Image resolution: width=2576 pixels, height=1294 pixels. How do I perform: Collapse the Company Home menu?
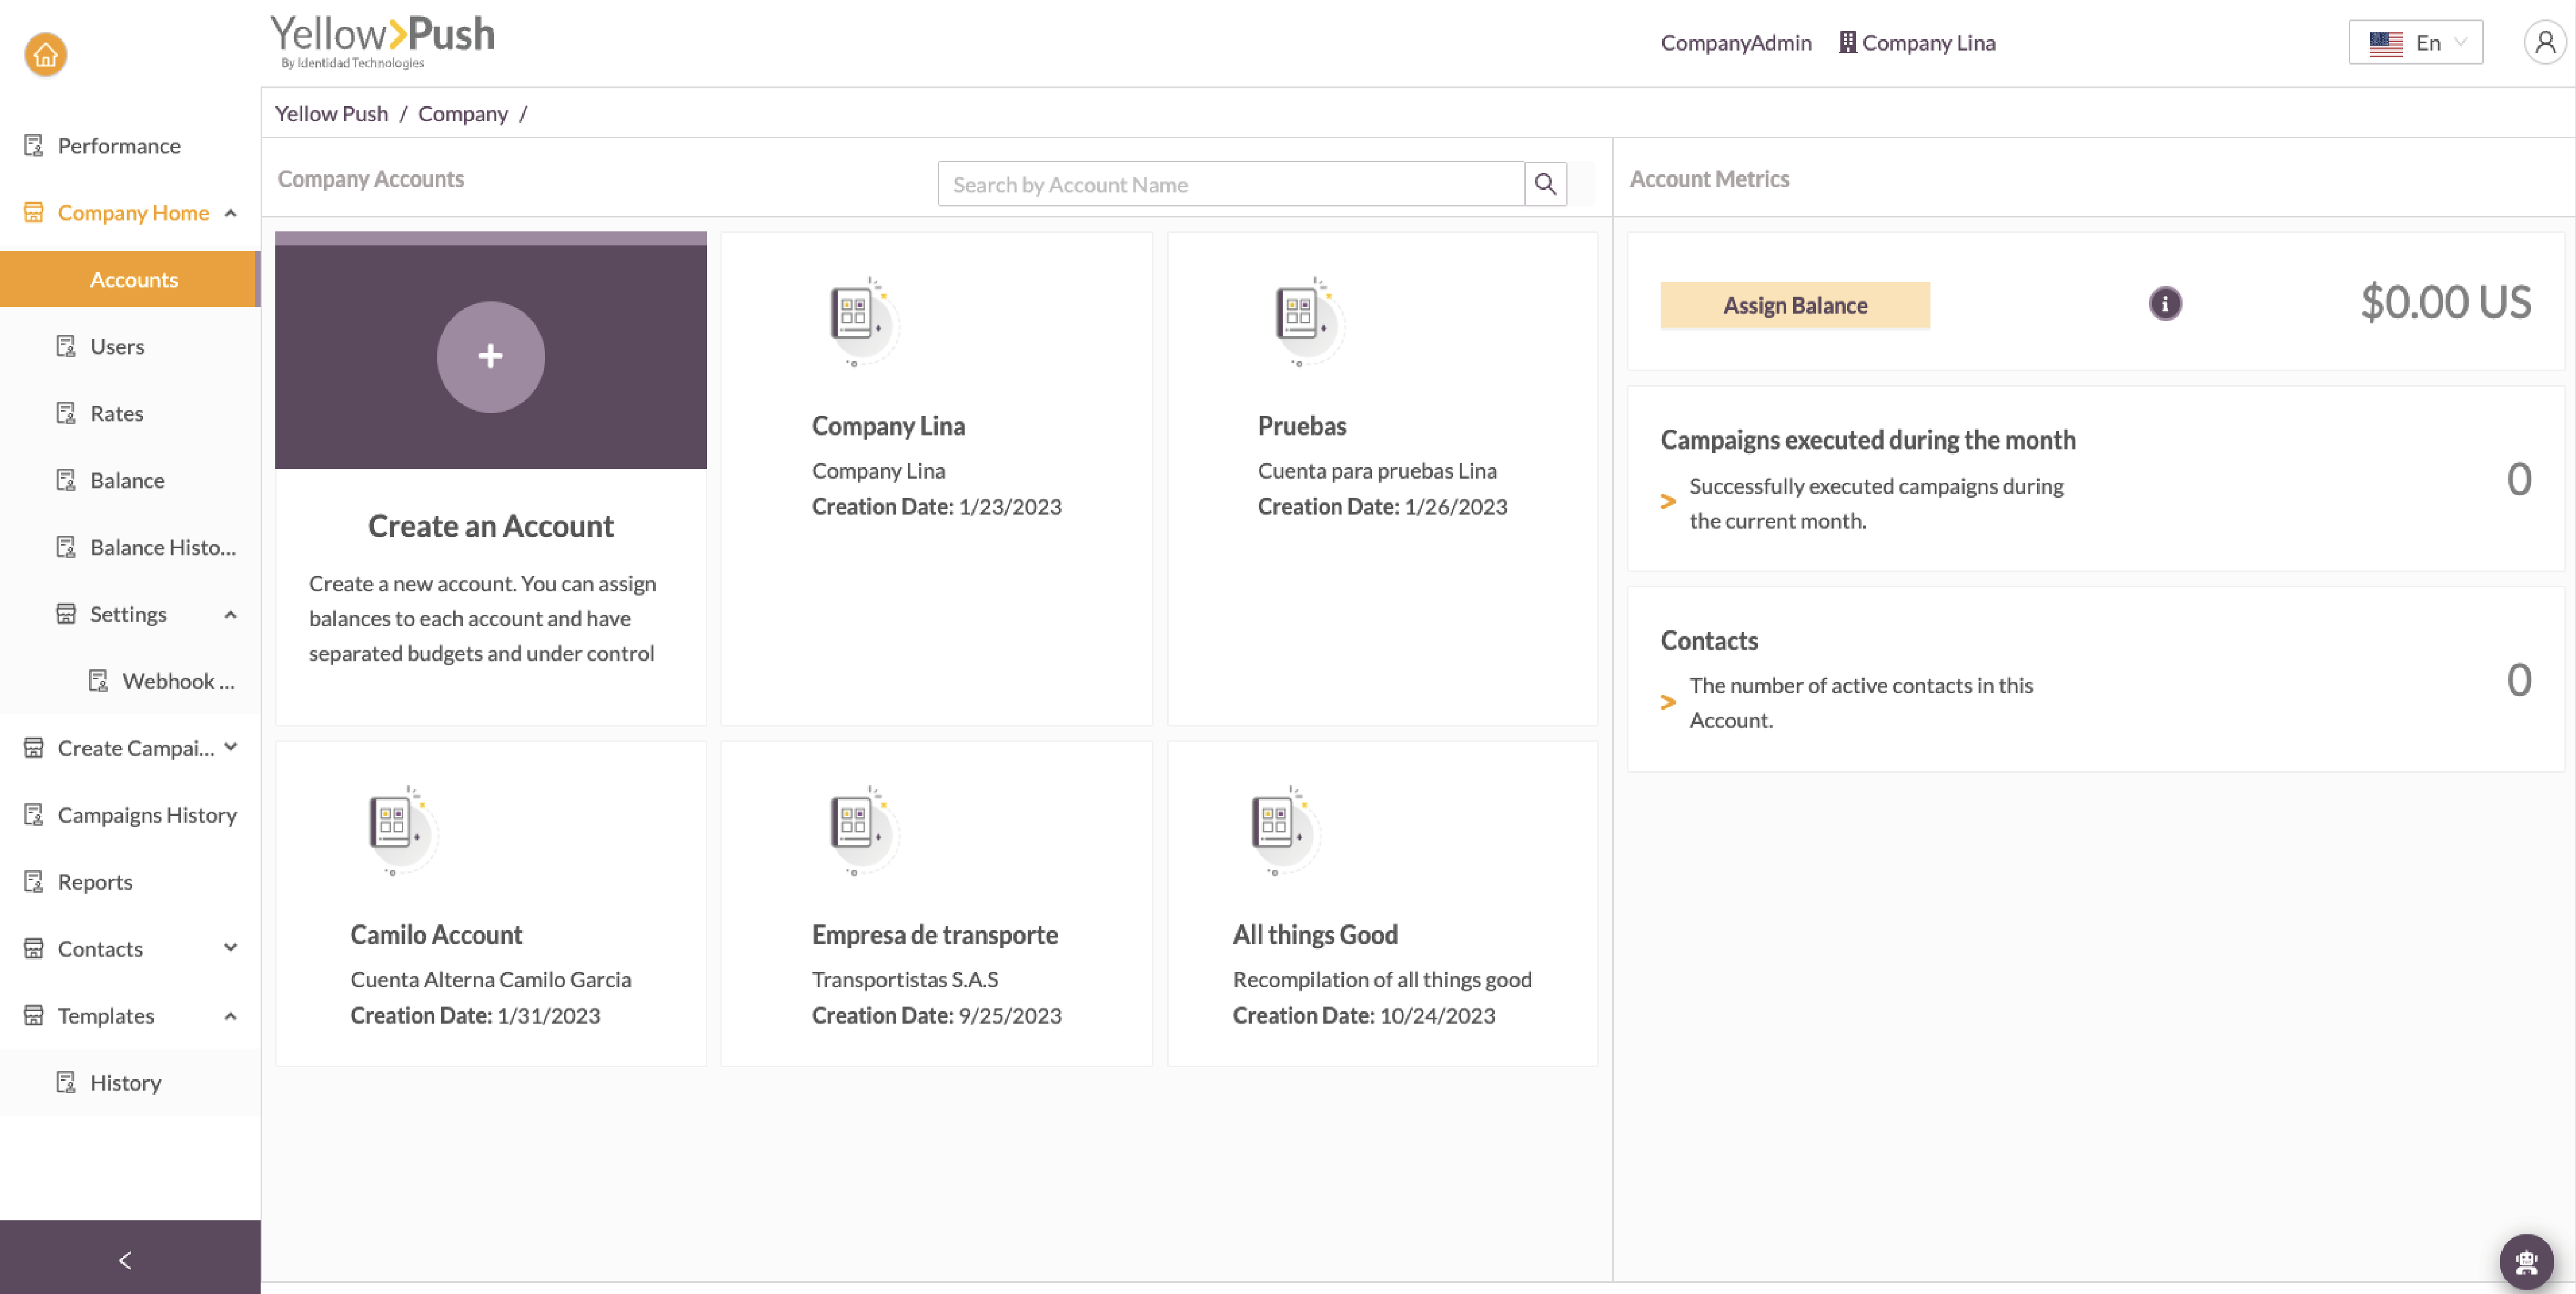(x=231, y=213)
